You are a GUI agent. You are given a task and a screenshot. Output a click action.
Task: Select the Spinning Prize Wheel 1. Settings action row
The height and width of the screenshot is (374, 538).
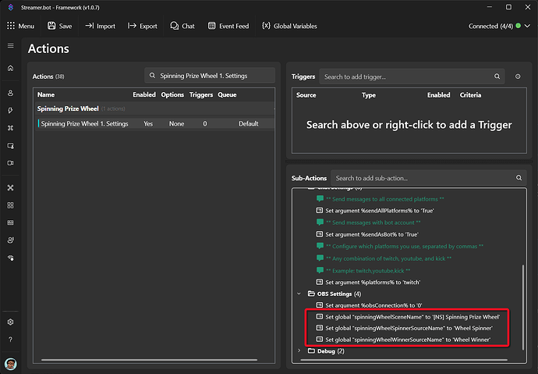(154, 123)
